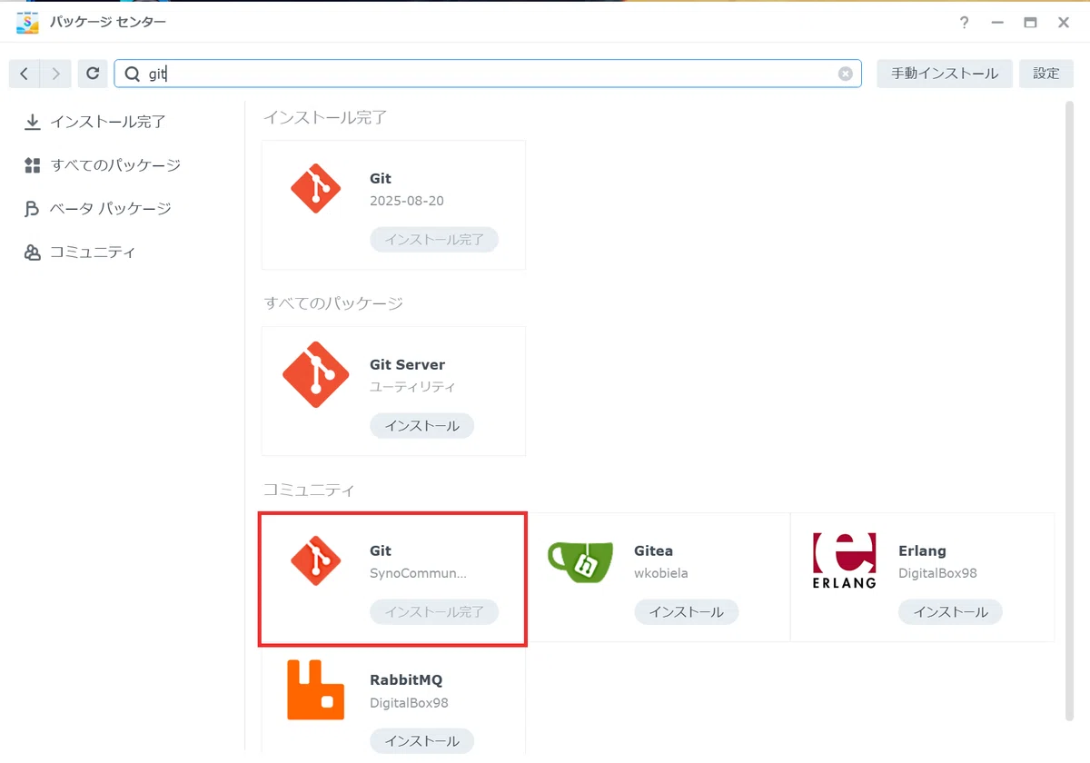Click the SynoCommun... author text

coord(418,573)
